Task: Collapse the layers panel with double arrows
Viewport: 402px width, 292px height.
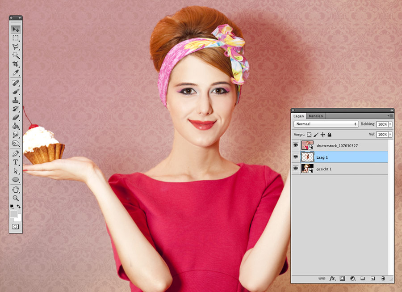Action: pyautogui.click(x=391, y=110)
